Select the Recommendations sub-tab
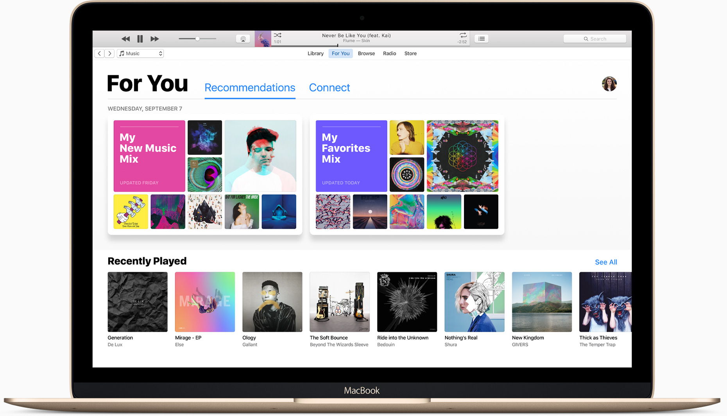Image resolution: width=727 pixels, height=416 pixels. 250,88
